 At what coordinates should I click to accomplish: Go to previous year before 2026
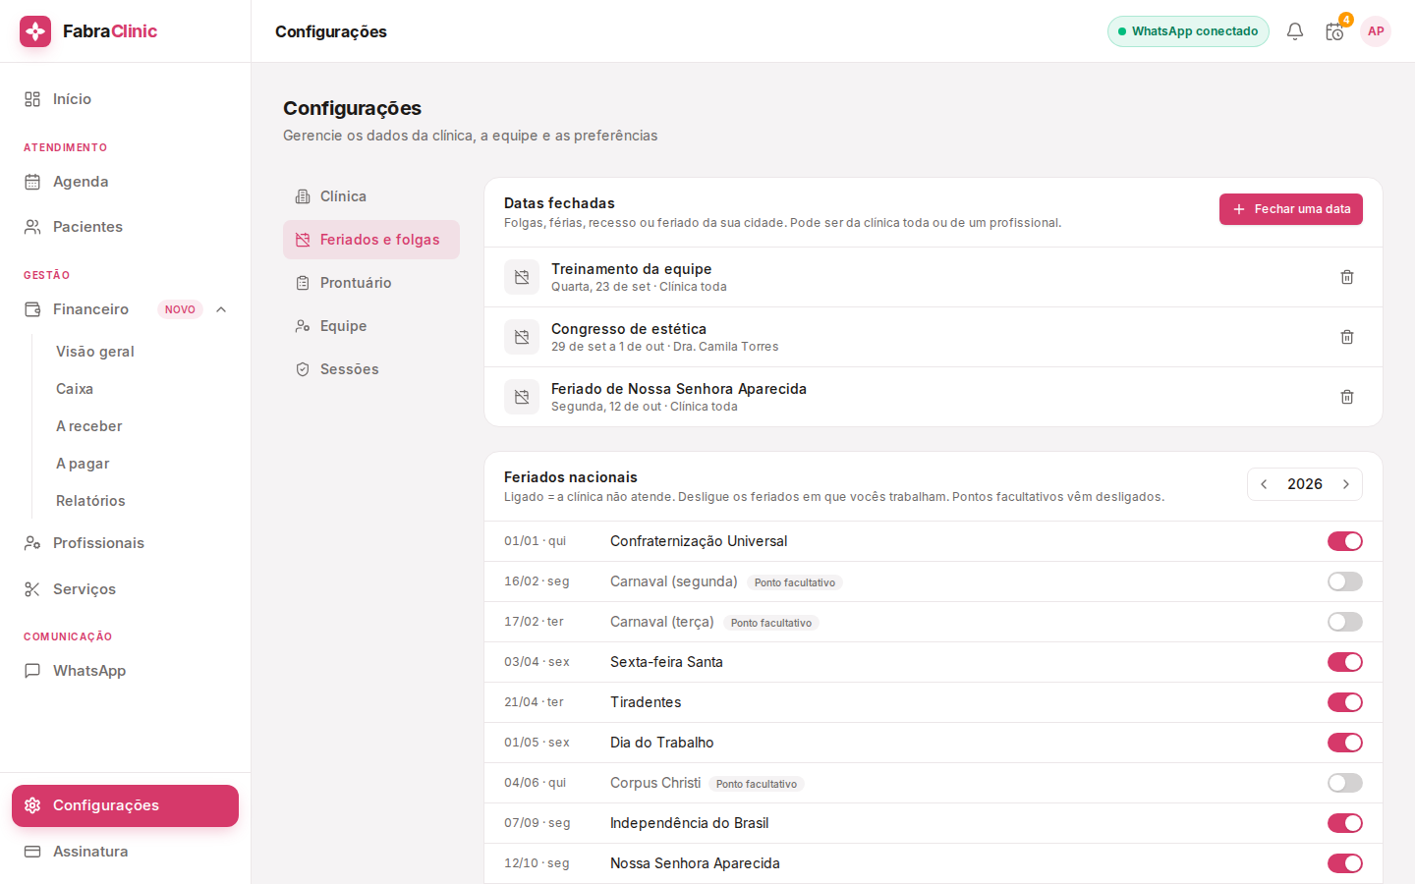click(x=1264, y=484)
